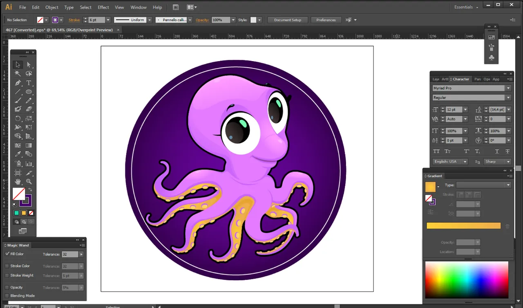The image size is (523, 308).
Task: Open the File menu
Action: [x=22, y=7]
